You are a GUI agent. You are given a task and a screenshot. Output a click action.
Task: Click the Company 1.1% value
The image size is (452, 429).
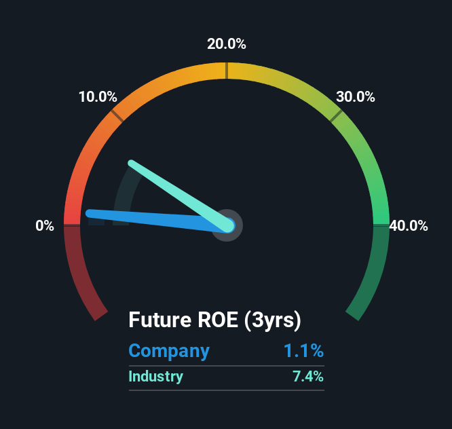tap(303, 351)
